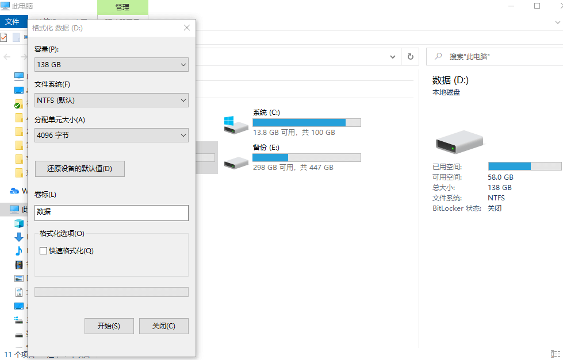
Task: Open the 管理 ribbon tab
Action: point(122,7)
